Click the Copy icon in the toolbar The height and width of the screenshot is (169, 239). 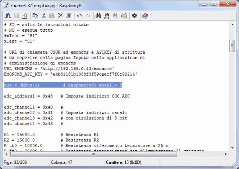point(35,16)
